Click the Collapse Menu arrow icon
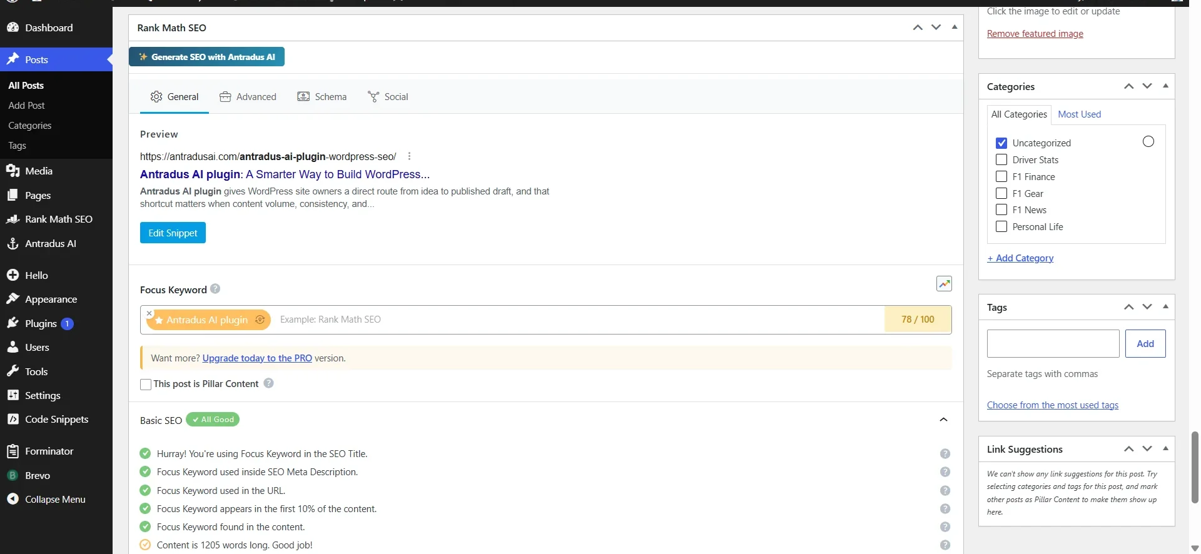Image resolution: width=1201 pixels, height=554 pixels. (x=13, y=499)
